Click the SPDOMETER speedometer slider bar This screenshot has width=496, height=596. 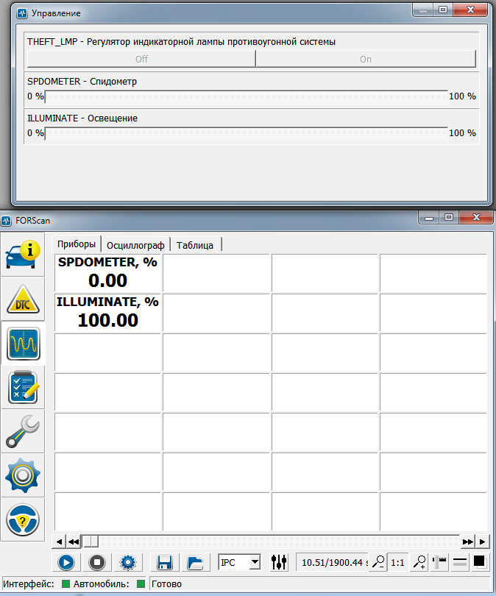(x=246, y=96)
